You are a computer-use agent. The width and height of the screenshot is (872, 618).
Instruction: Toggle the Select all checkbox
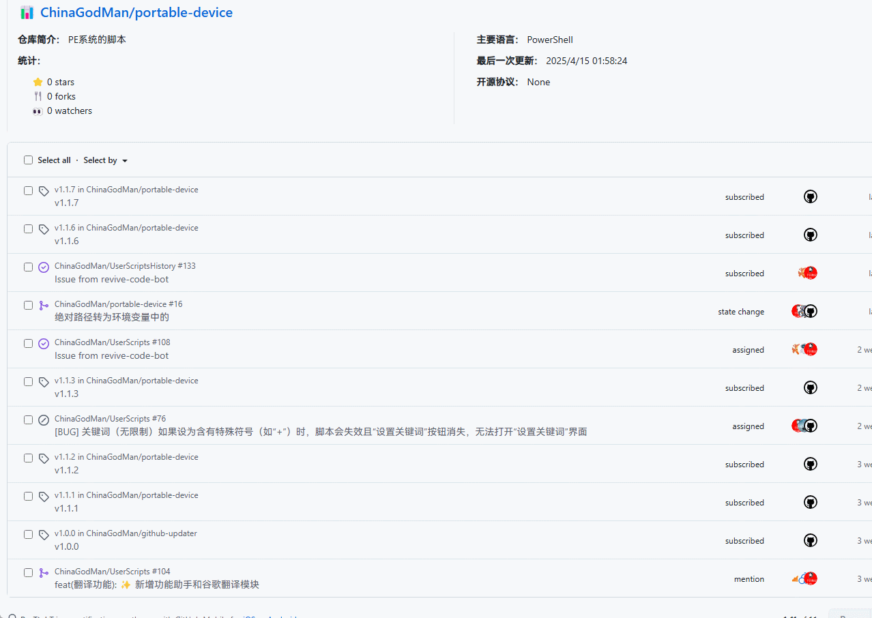[x=28, y=160]
